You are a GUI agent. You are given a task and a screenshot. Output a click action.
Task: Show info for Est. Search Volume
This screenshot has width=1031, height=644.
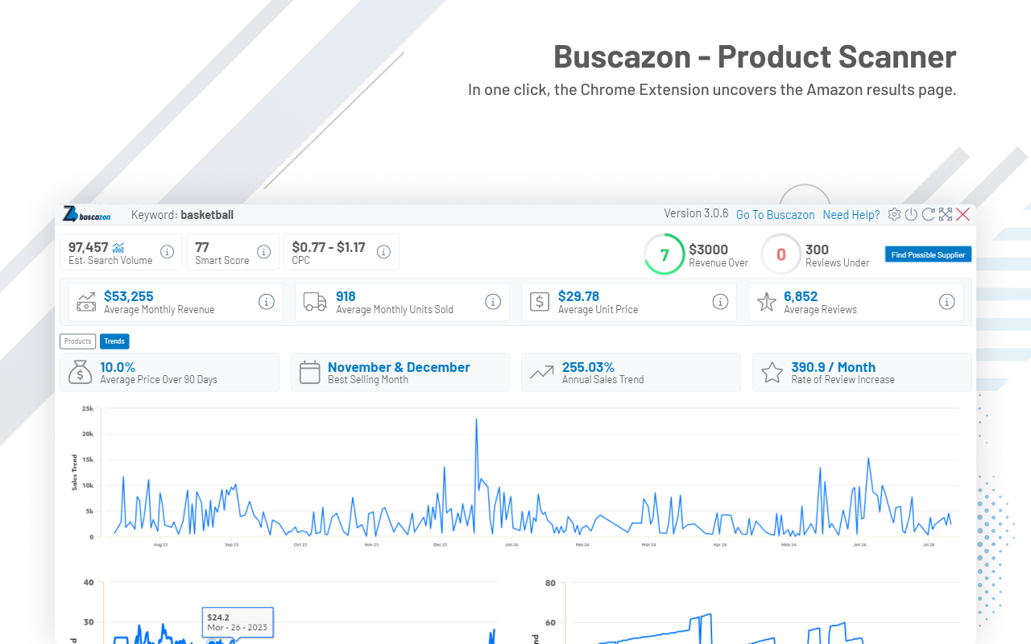[x=167, y=252]
